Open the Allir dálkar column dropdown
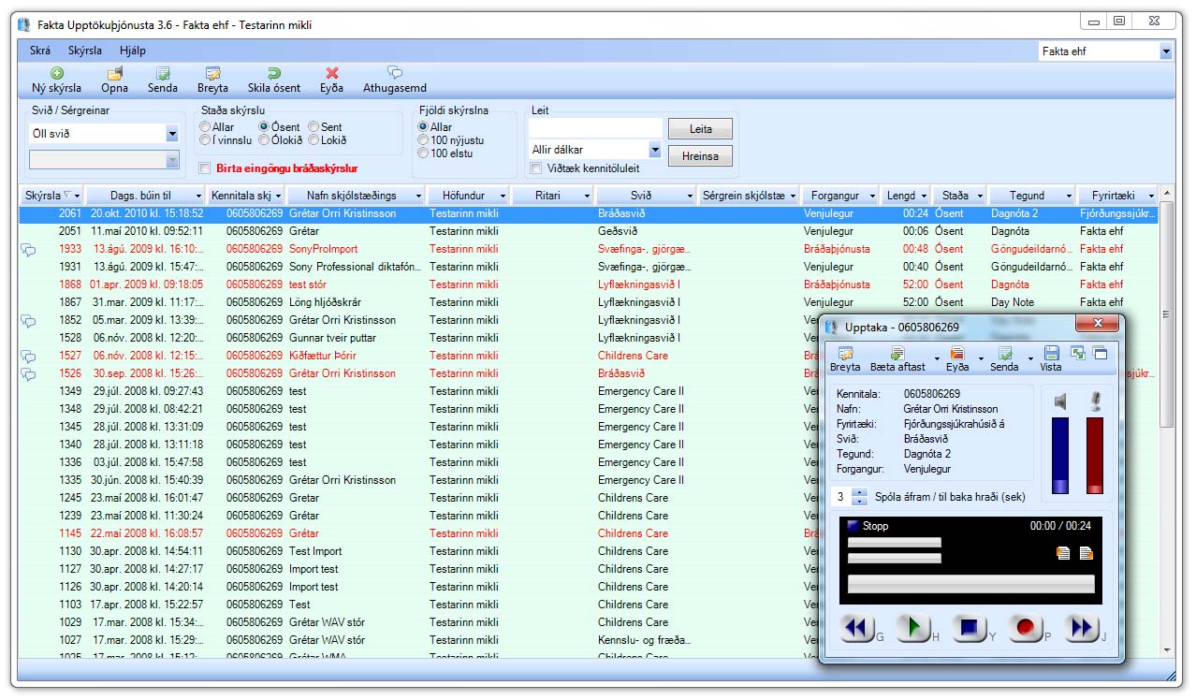Screen dimensions: 1196x700 pyautogui.click(x=654, y=150)
